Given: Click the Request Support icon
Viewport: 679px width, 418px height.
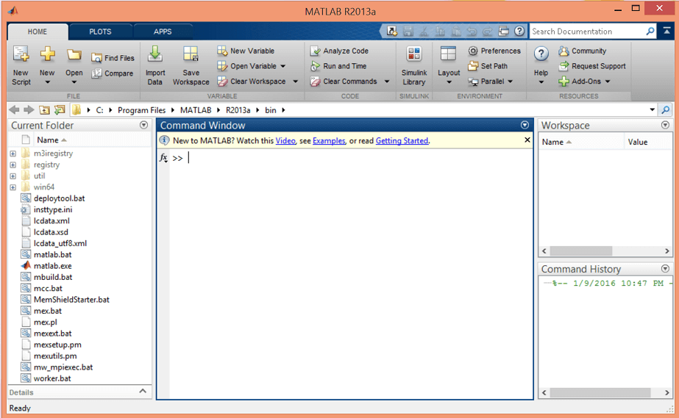Looking at the screenshot, I should click(x=564, y=66).
